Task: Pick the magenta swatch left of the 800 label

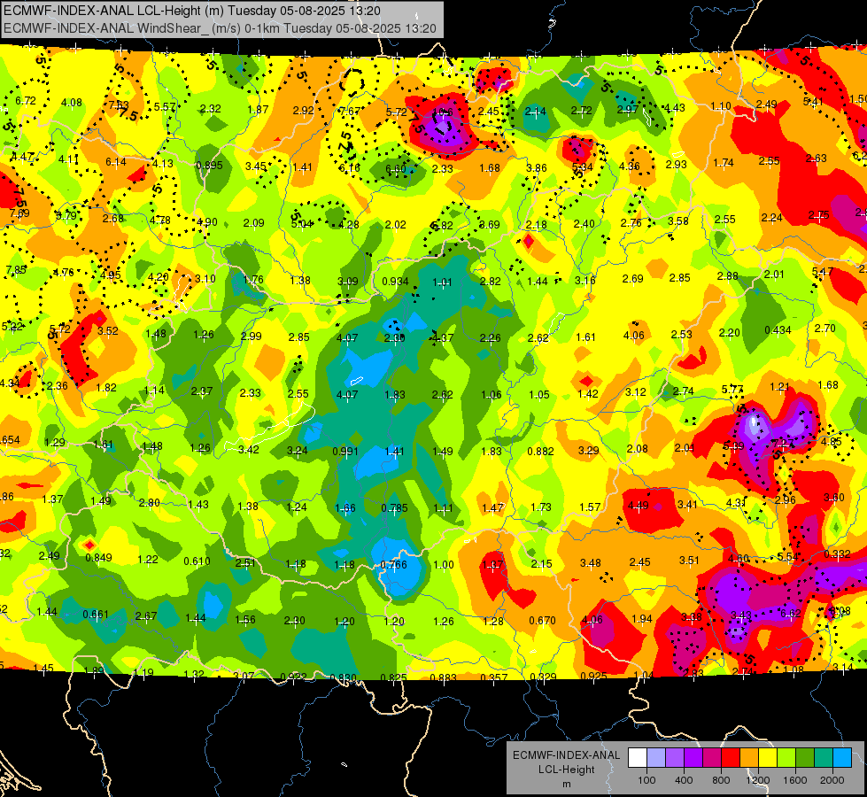Action: [712, 758]
